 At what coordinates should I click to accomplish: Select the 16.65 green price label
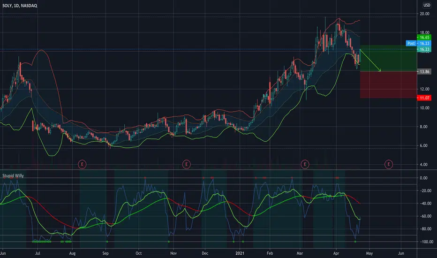click(x=424, y=38)
